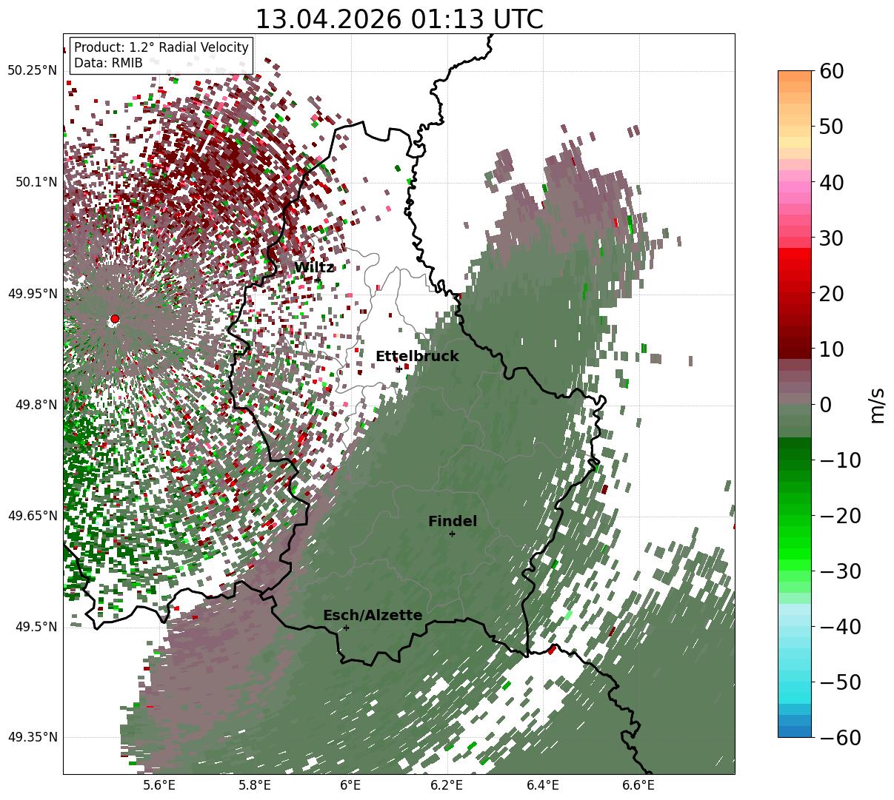Pick the bright red 25 m/s colorbar band
894x800 pixels.
point(795,265)
